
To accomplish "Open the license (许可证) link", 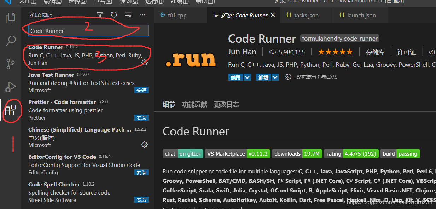I will click(407, 52).
